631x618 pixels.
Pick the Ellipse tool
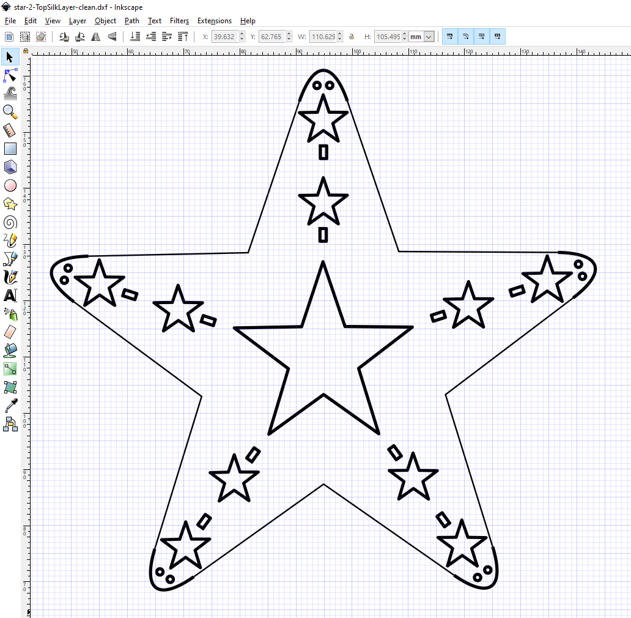[10, 185]
